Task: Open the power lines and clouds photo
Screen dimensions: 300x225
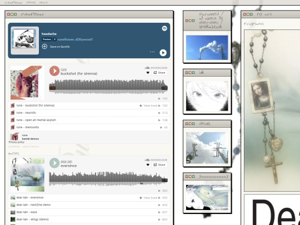Action: click(x=207, y=148)
